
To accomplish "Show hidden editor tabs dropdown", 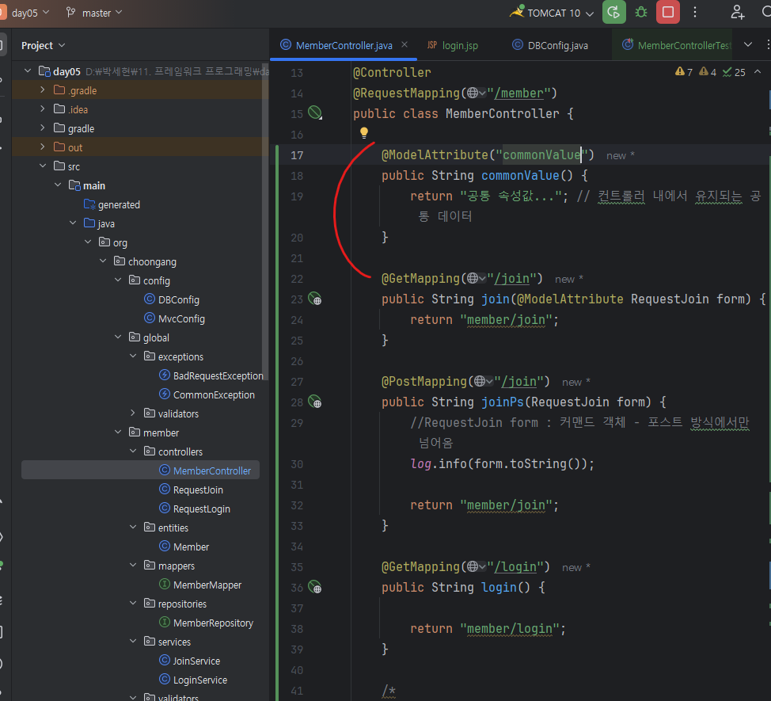I will (748, 45).
